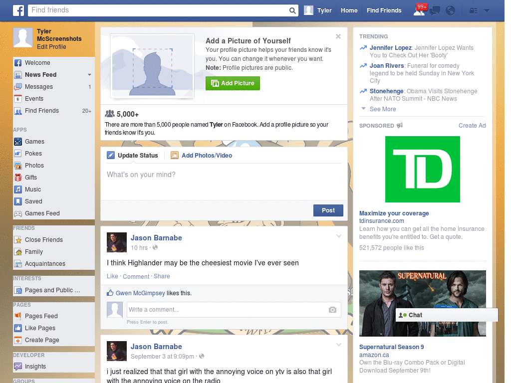Open Close Friends list

tap(54, 240)
